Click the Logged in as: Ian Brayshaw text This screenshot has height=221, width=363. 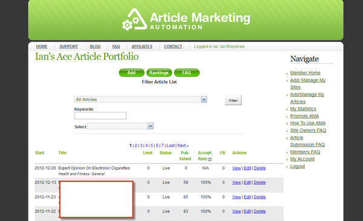click(x=219, y=47)
